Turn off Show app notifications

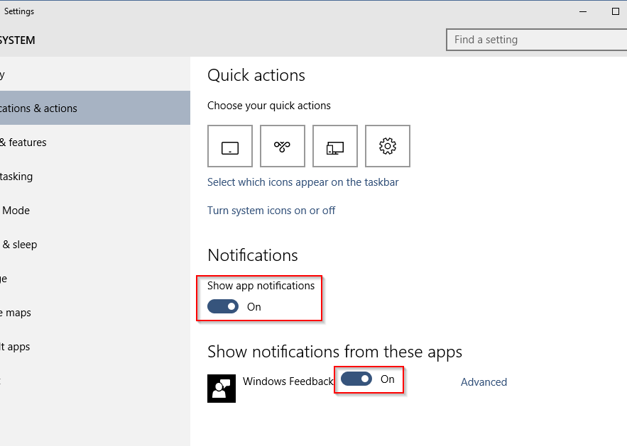point(223,306)
